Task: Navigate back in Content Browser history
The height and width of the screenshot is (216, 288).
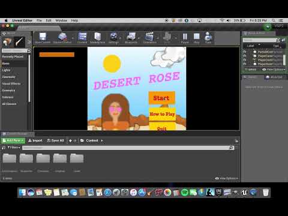Action: point(70,140)
